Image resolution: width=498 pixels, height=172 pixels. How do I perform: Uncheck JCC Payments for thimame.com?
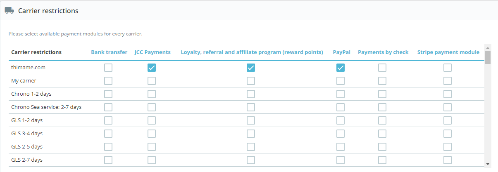(152, 68)
